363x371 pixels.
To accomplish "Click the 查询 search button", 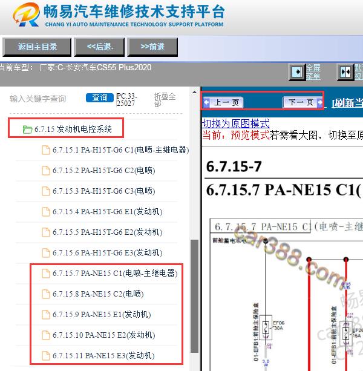I will pyautogui.click(x=100, y=97).
